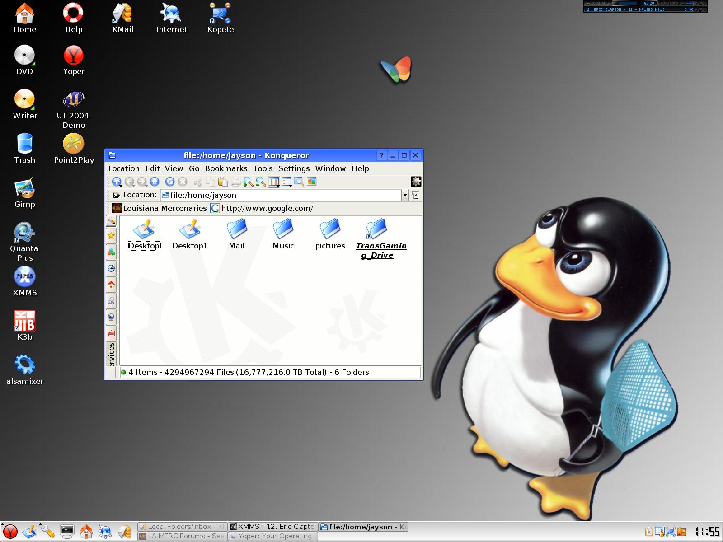Open the Gimp desktop icon
723x542 pixels.
pos(25,193)
